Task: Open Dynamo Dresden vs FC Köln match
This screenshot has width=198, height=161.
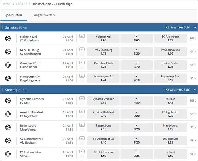Action: click(32, 101)
